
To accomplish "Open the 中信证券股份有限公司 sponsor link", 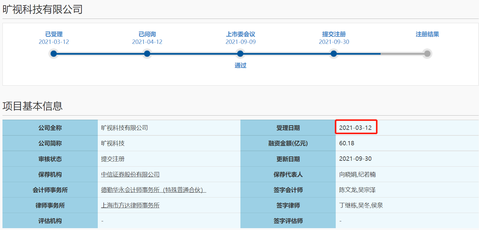I will click(x=130, y=175).
